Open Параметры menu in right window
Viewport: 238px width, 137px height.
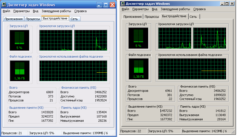pos(141,9)
